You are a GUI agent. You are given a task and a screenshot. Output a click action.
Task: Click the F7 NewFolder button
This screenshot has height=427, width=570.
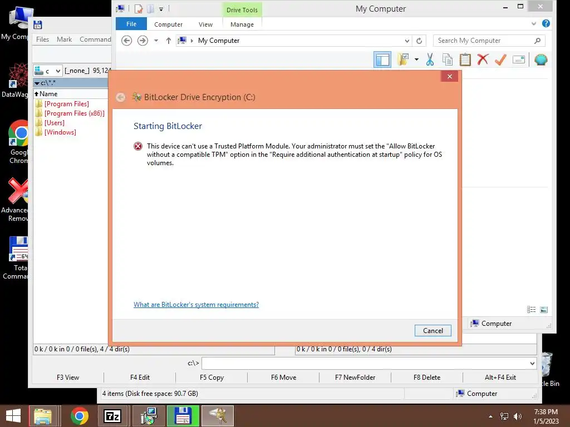click(355, 378)
